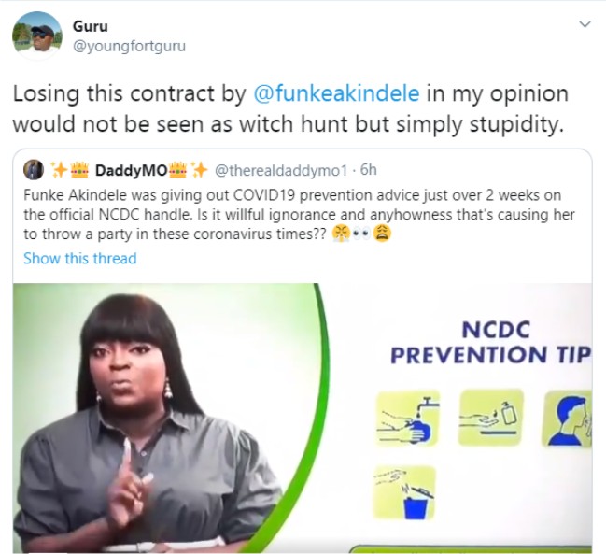
Task: Click the hand sanitizer dispenser icon
Action: coord(490,418)
